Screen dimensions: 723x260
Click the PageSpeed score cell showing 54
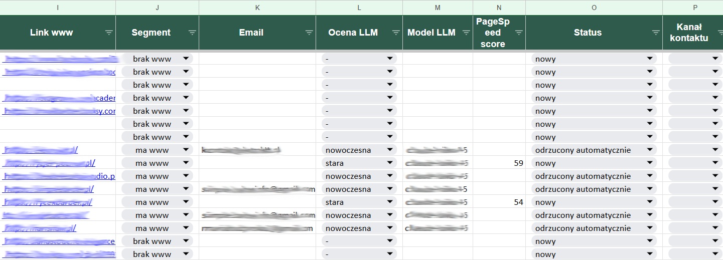tap(499, 202)
